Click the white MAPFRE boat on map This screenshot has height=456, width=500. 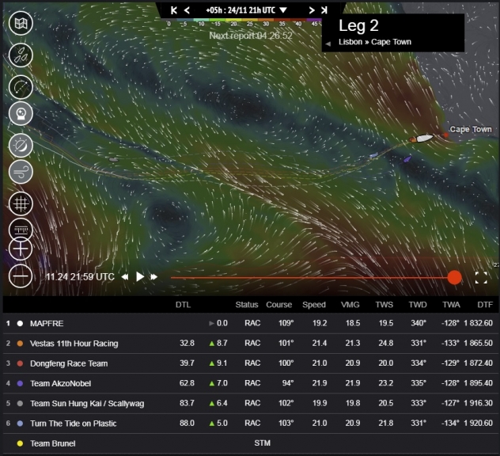point(425,139)
